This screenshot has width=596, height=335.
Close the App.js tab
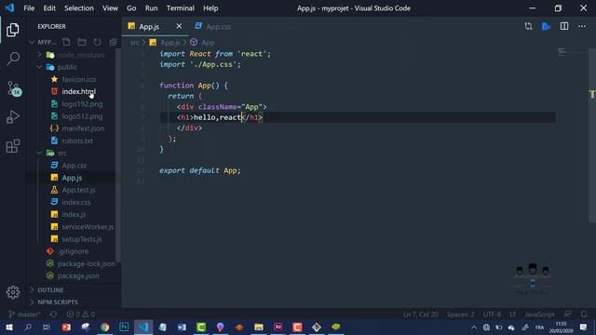179,26
